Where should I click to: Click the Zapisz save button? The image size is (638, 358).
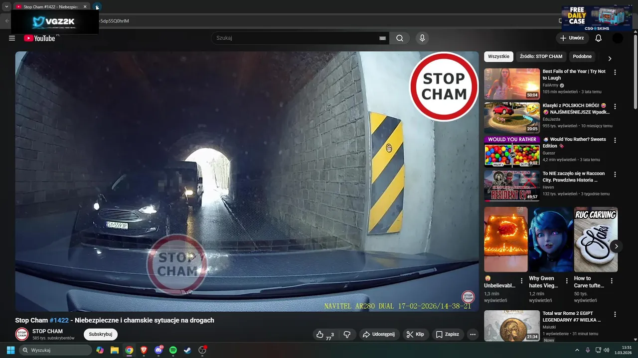[447, 335]
